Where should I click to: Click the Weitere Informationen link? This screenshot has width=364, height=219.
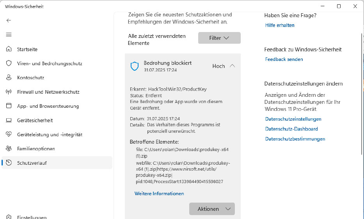(159, 194)
